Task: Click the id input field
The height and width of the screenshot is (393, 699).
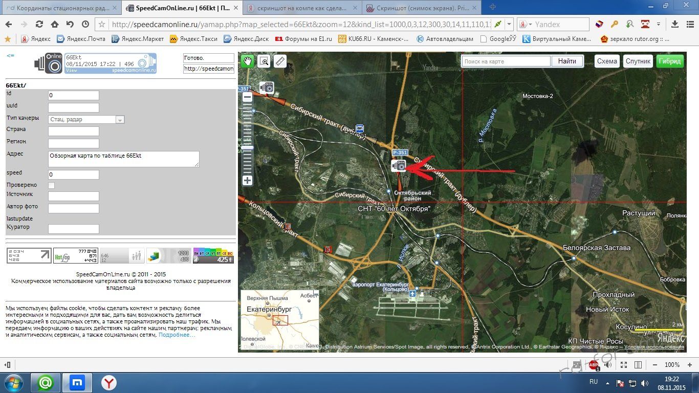Action: tap(73, 96)
